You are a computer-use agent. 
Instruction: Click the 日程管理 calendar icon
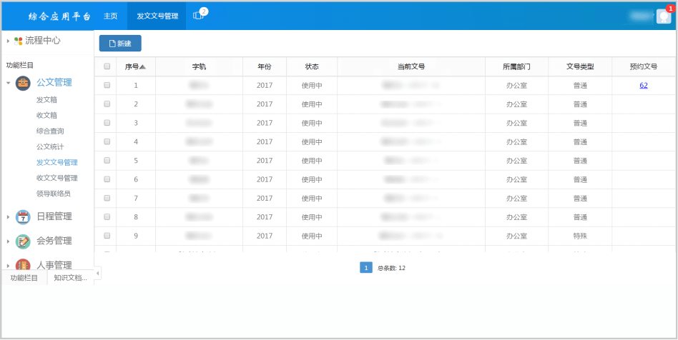click(23, 217)
